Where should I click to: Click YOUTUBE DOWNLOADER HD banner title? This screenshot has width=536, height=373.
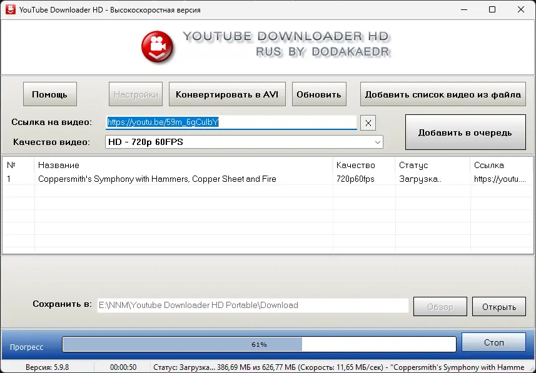click(286, 36)
